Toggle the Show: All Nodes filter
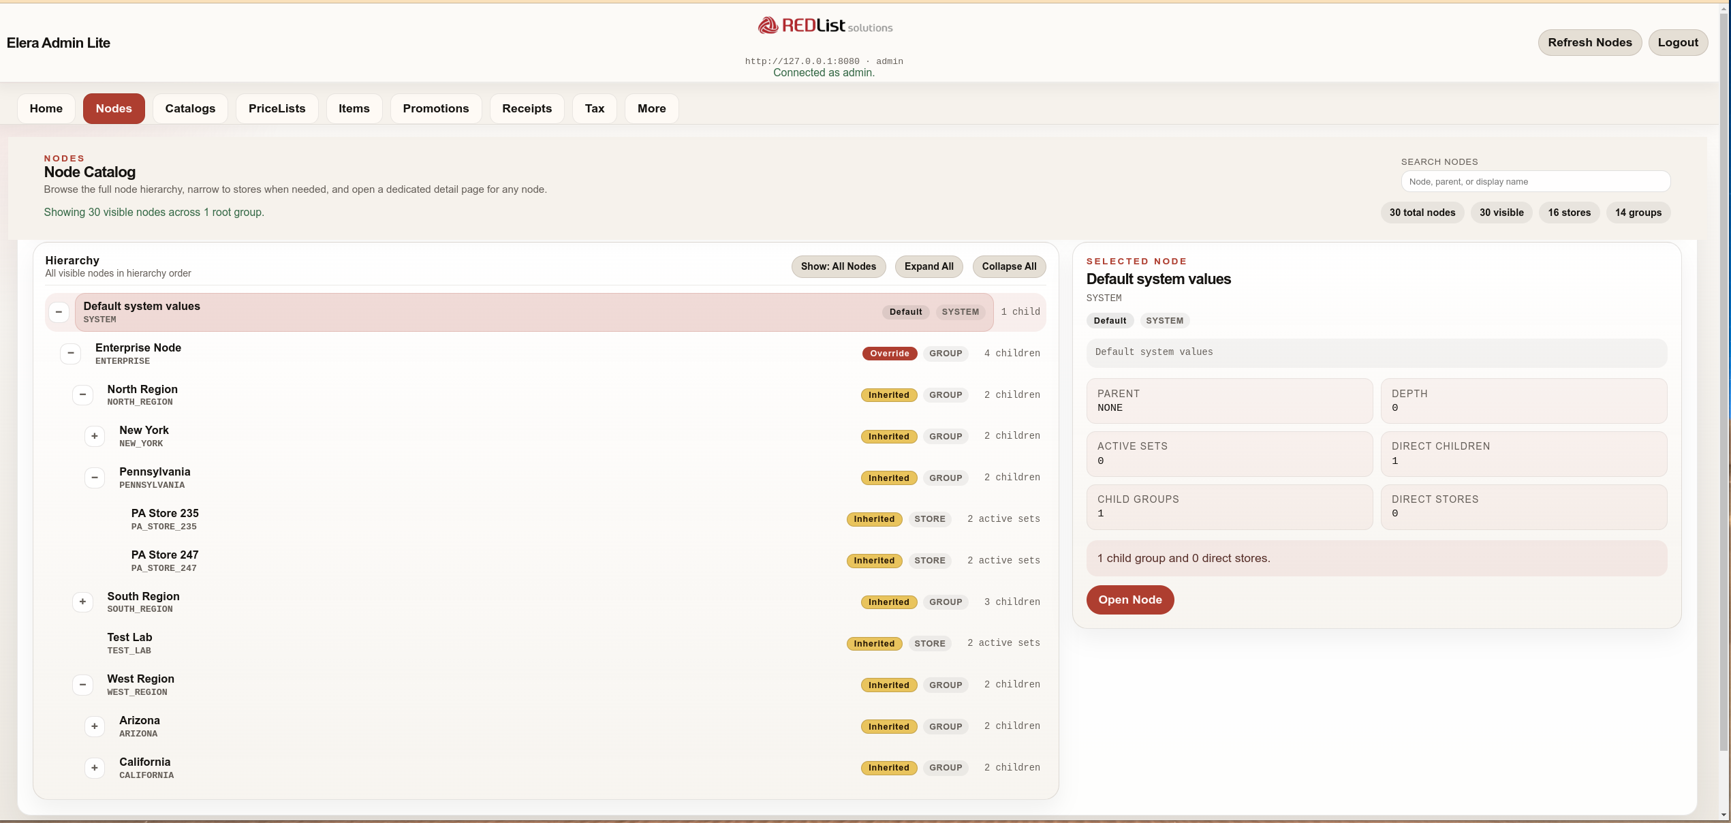Image resolution: width=1731 pixels, height=823 pixels. (x=839, y=266)
